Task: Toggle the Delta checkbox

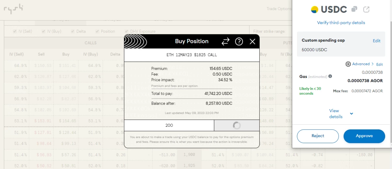Action: [73, 32]
